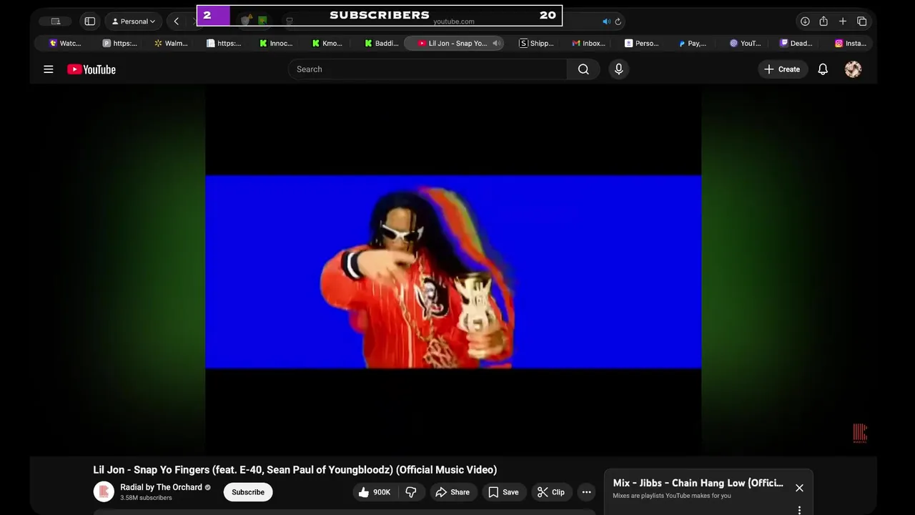Save the video to a playlist
The width and height of the screenshot is (915, 515).
503,492
